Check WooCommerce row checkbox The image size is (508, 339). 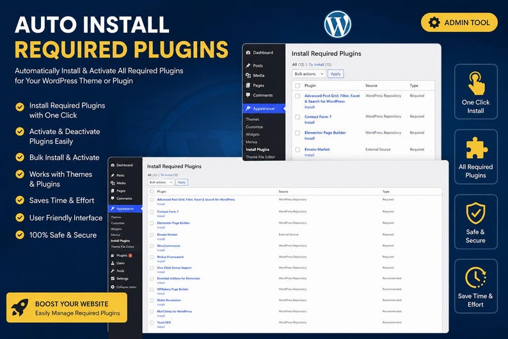(152, 246)
